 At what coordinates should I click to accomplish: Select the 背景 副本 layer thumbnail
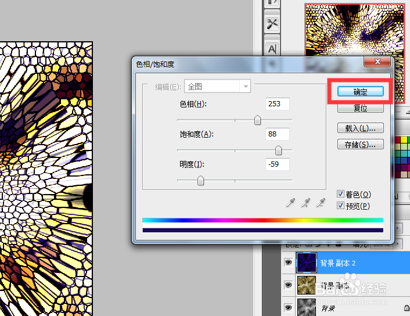[x=307, y=285]
